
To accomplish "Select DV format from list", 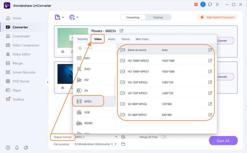I will pyautogui.click(x=94, y=90).
